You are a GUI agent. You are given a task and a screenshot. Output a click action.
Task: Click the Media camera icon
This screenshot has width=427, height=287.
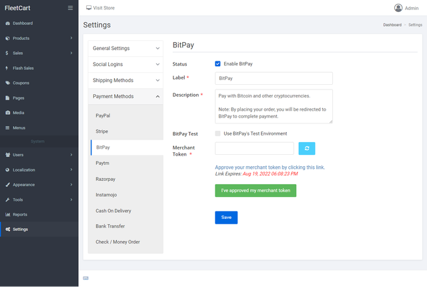click(7, 113)
